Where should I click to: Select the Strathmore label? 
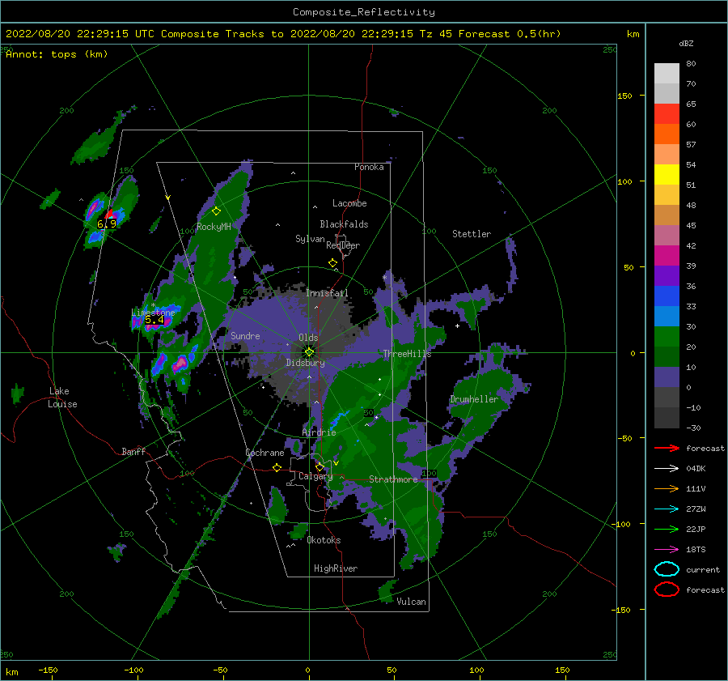point(393,479)
